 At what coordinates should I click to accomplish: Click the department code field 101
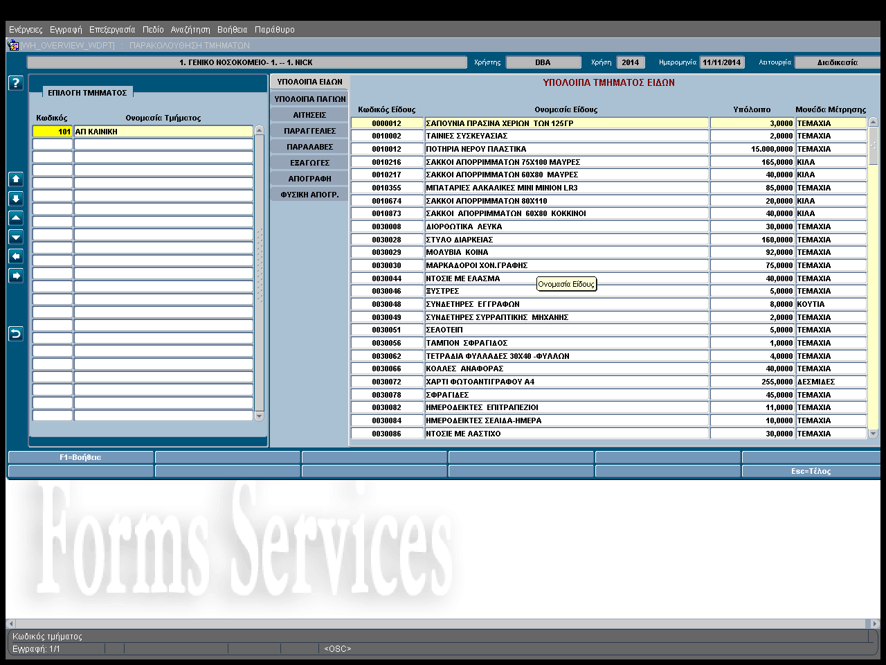point(53,132)
